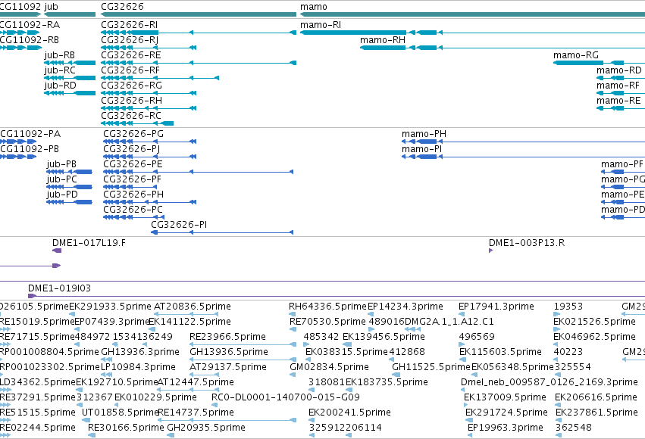645x439 pixels.
Task: Select EST EK021526.5prime
Action: [594, 322]
